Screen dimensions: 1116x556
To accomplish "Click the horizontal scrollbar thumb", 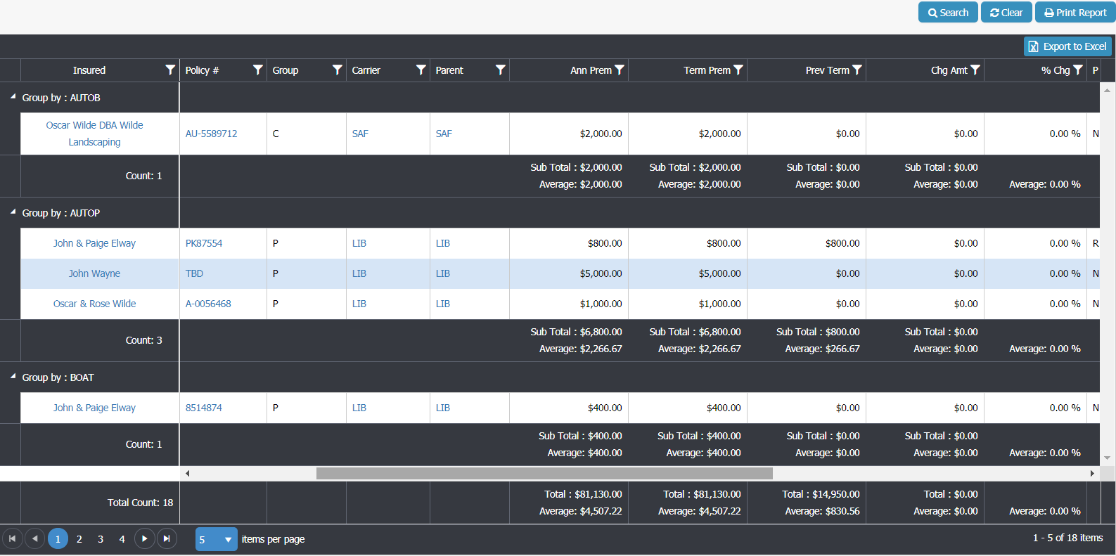I will [x=544, y=473].
